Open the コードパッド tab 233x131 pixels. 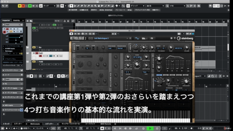click(90, 124)
